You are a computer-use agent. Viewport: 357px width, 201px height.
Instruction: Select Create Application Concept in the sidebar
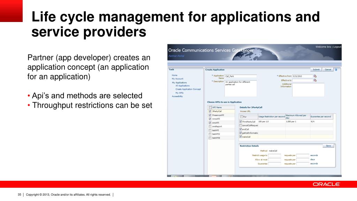click(x=188, y=89)
